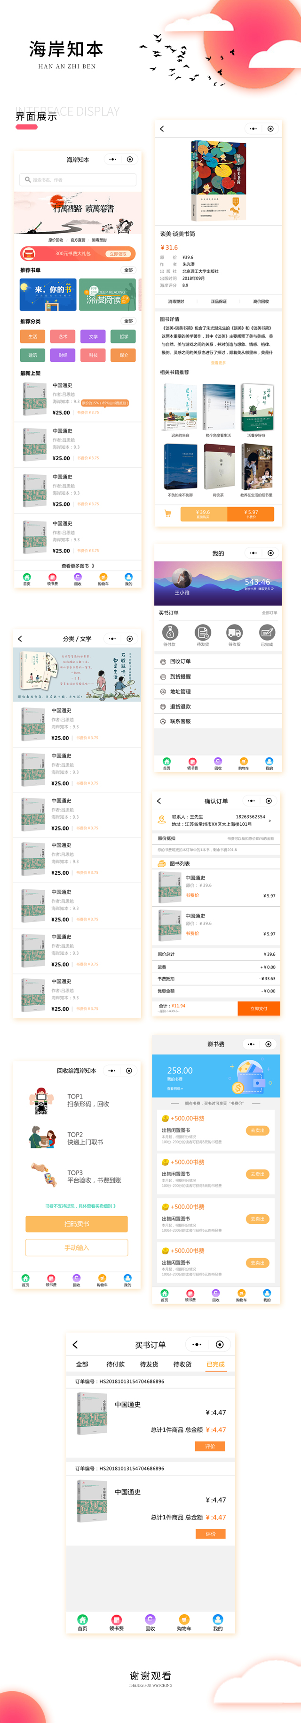Open the 行萬裡路 讀萬卷書 home banner
Image resolution: width=301 pixels, height=1723 pixels.
coord(78,213)
